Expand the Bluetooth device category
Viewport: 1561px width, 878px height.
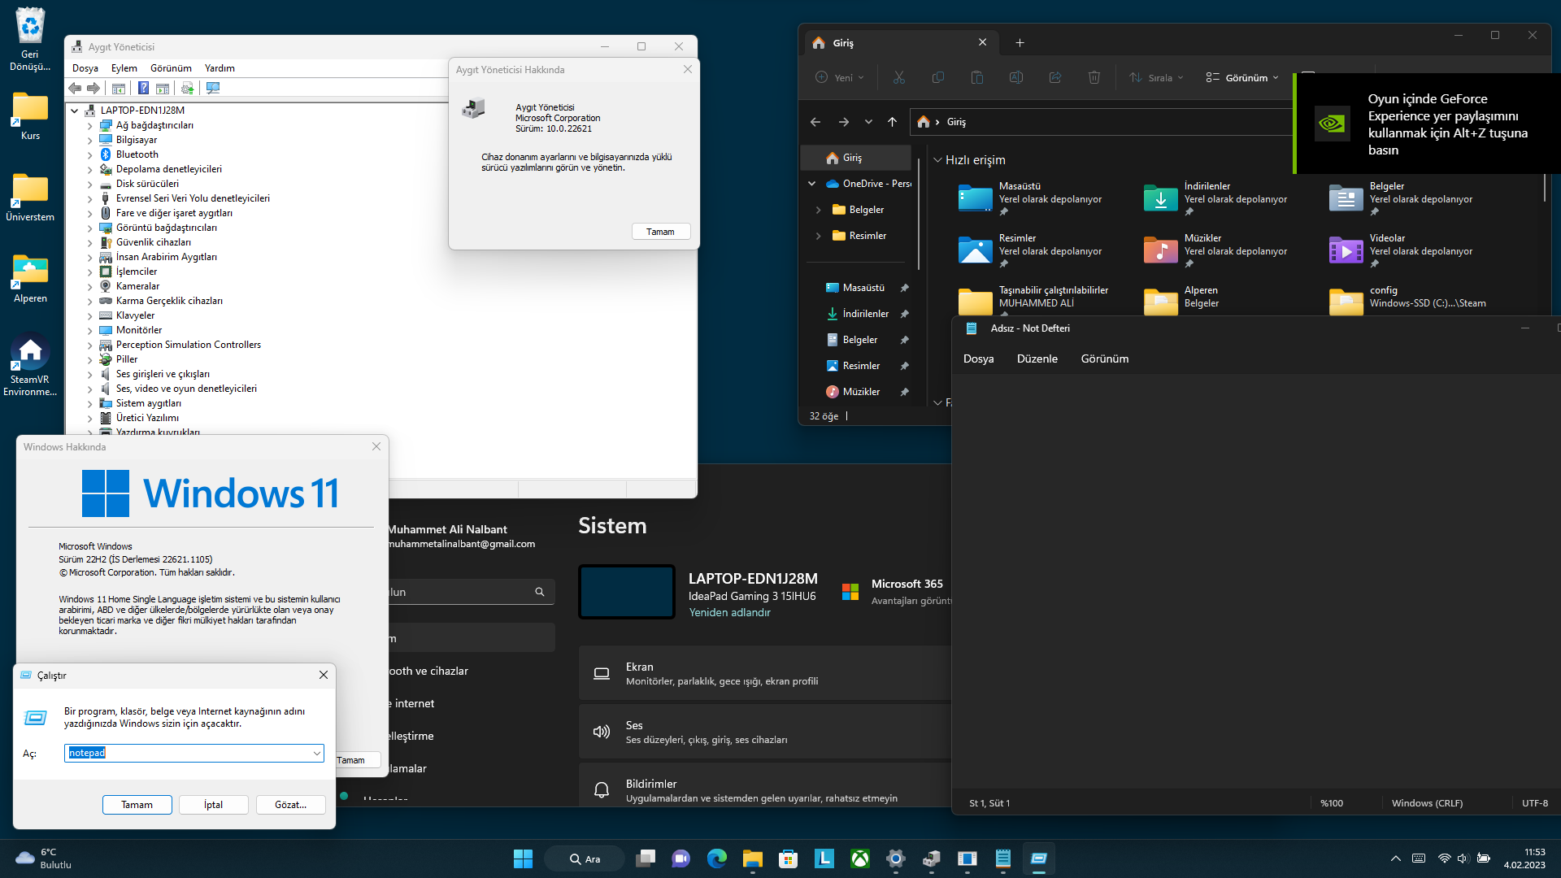[89, 154]
